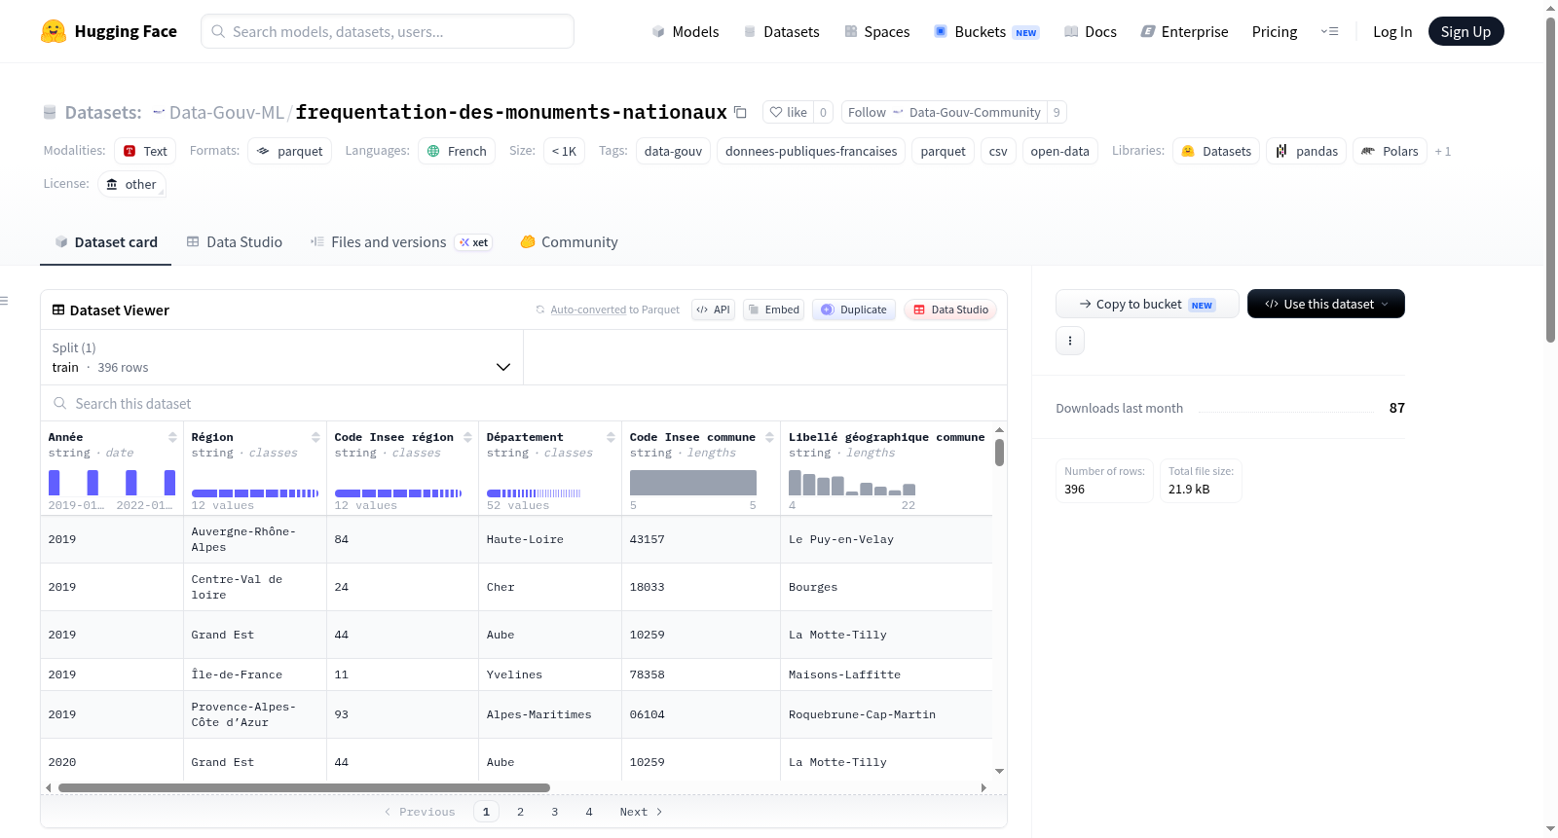Click the horizontal table scrollbar
Viewport: 1558px width, 838px height.
click(x=304, y=787)
